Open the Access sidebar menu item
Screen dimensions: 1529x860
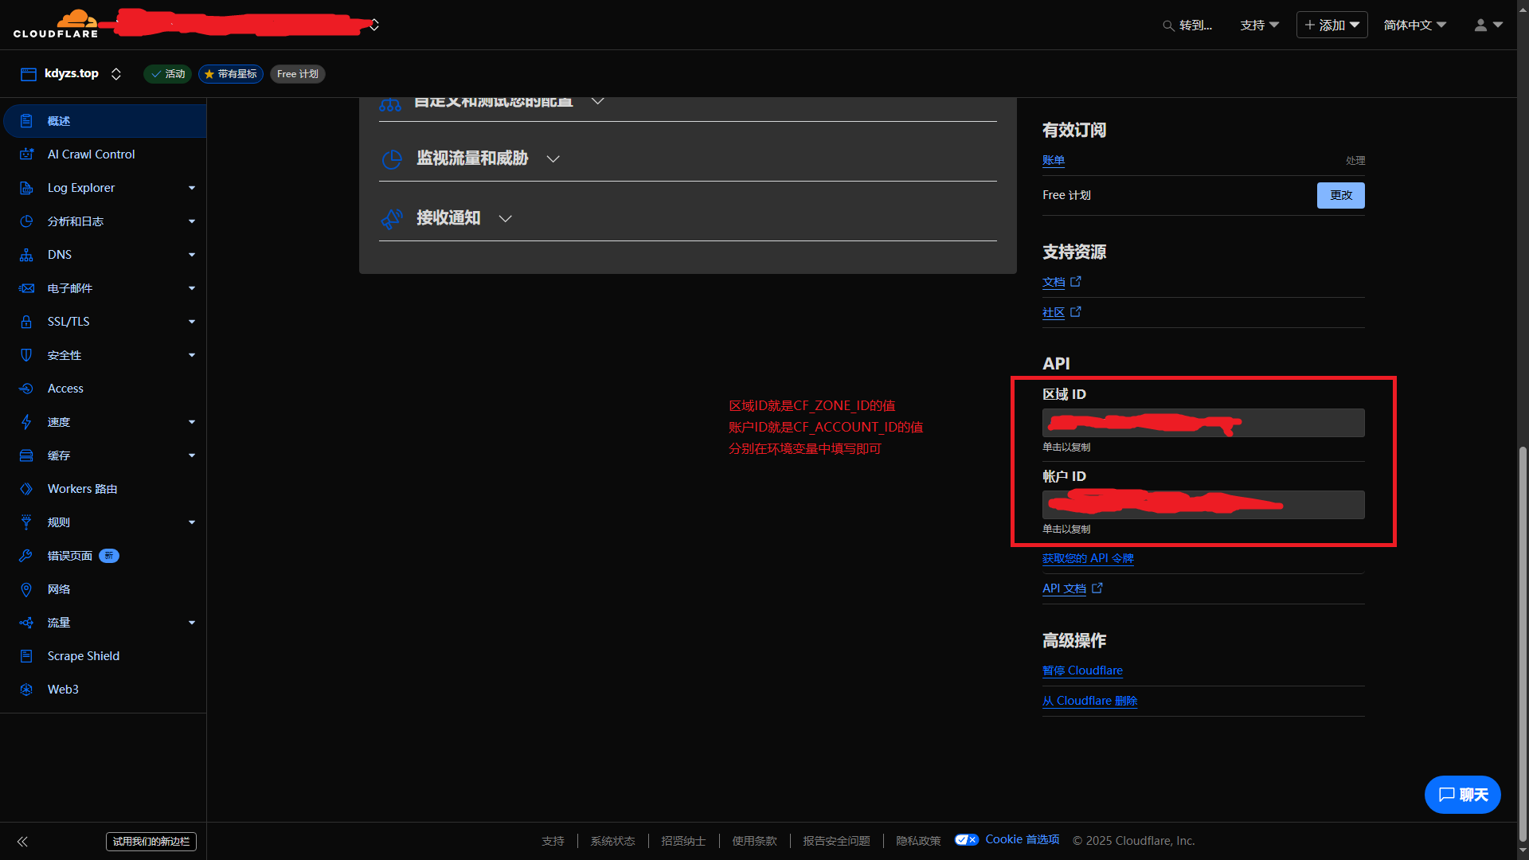click(65, 389)
